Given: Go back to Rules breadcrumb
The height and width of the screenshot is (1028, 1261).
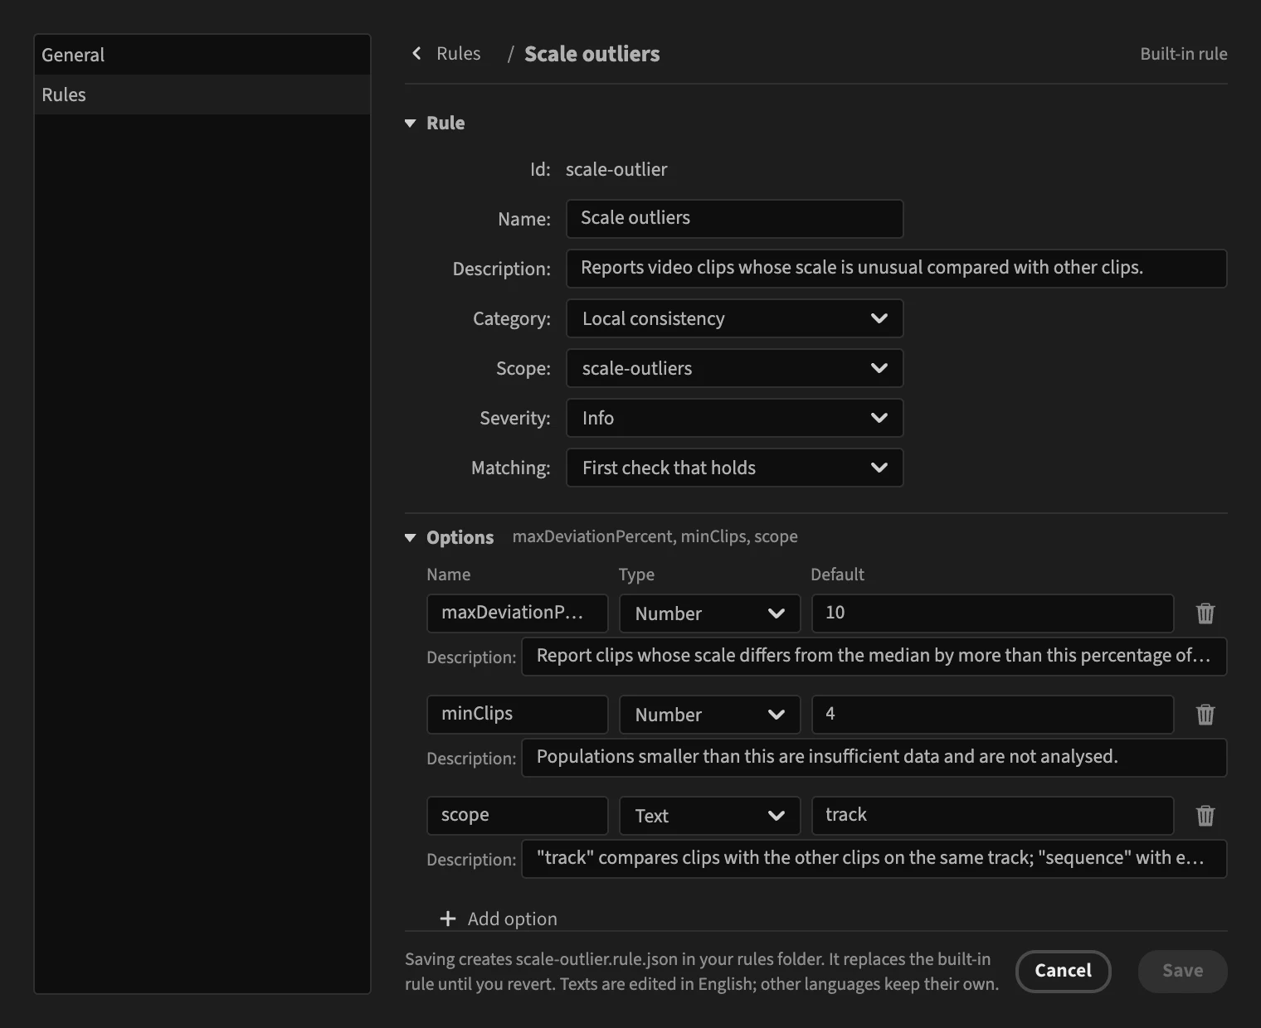Looking at the screenshot, I should pyautogui.click(x=458, y=54).
